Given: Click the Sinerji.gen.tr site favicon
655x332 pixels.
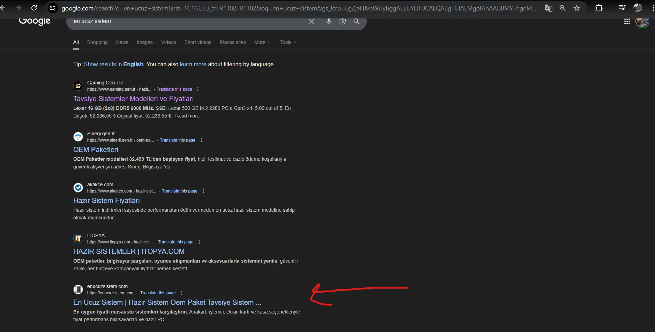Looking at the screenshot, I should [x=78, y=137].
